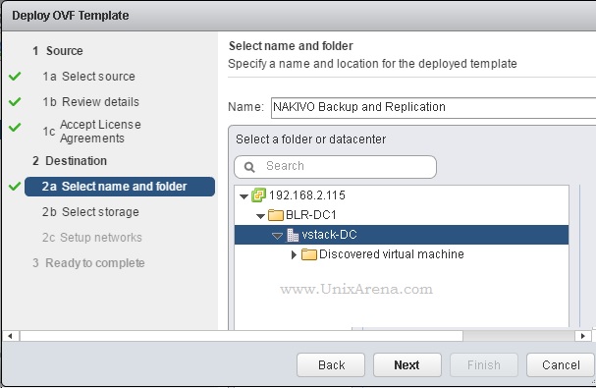Click green checkmark next to Review details
Image resolution: width=596 pixels, height=388 pixels.
pos(15,101)
